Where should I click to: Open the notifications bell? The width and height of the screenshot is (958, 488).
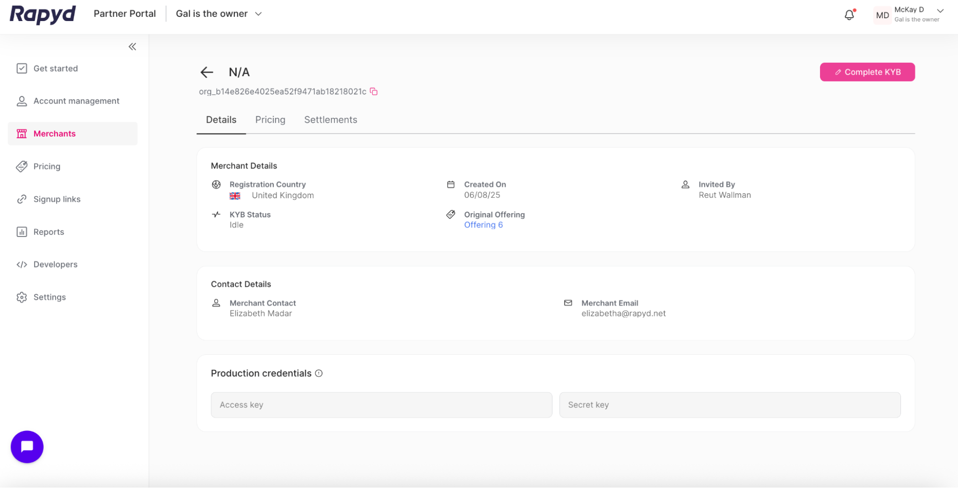[x=849, y=15]
